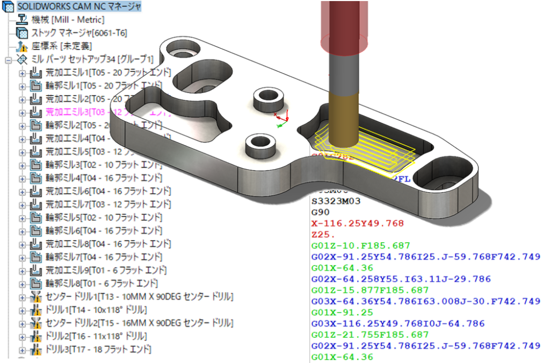Click the coordinate origin triad on the part
550x363 pixels.
[282, 119]
